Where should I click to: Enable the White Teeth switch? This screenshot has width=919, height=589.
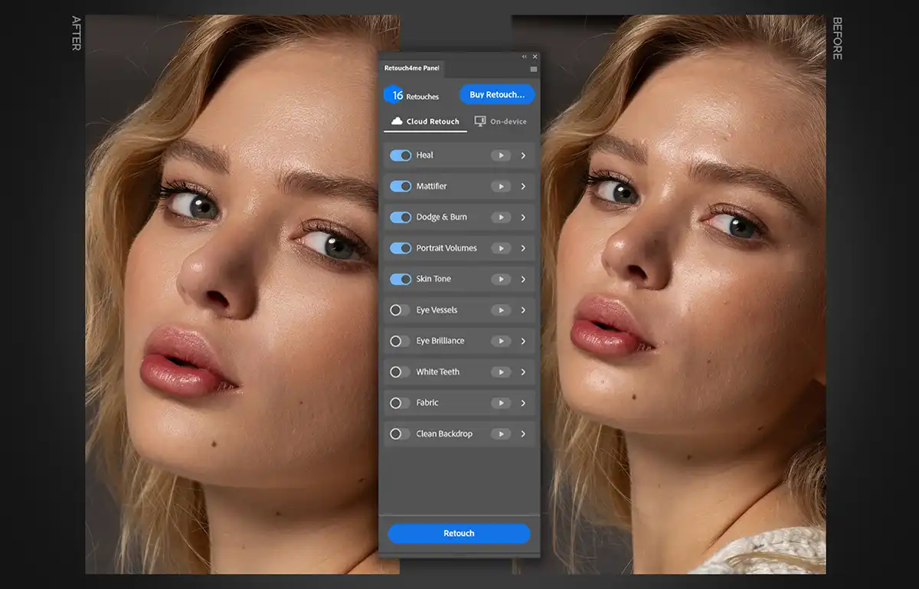401,372
